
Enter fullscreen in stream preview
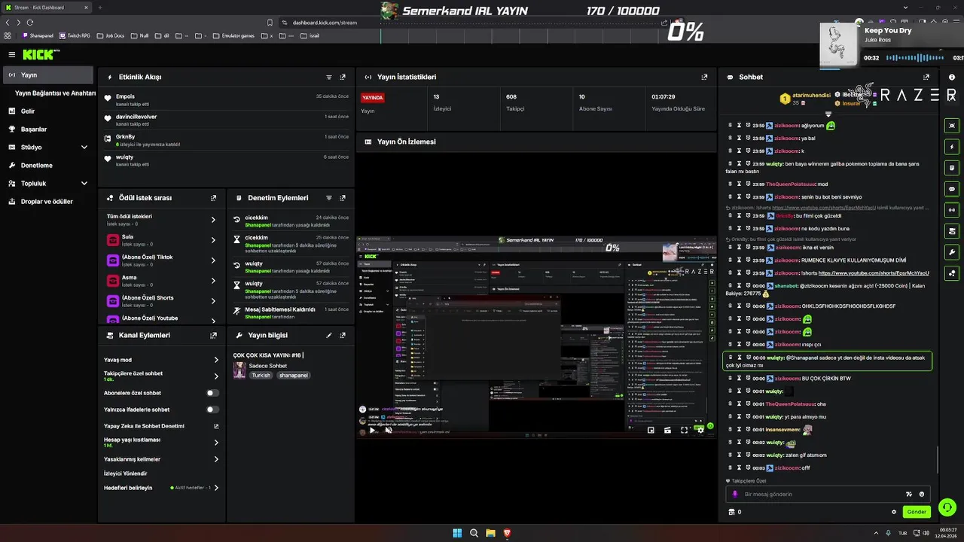click(684, 431)
